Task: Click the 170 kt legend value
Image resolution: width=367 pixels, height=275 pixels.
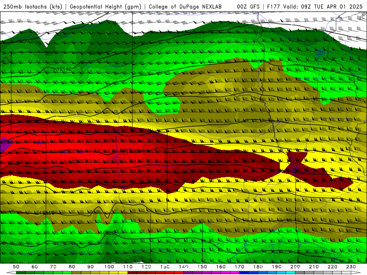Action: (x=239, y=267)
